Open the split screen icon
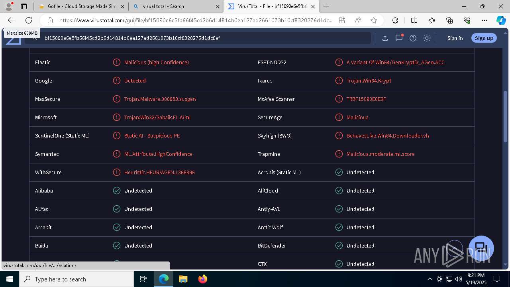 414,20
